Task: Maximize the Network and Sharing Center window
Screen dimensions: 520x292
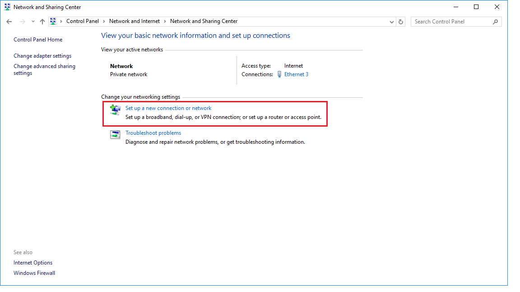Action: pyautogui.click(x=476, y=7)
